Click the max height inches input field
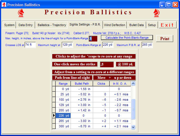 (x=93, y=39)
